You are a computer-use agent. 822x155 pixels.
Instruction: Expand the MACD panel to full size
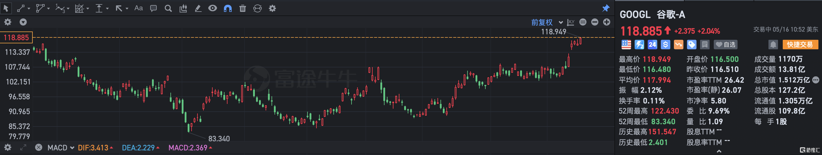pyautogui.click(x=23, y=147)
